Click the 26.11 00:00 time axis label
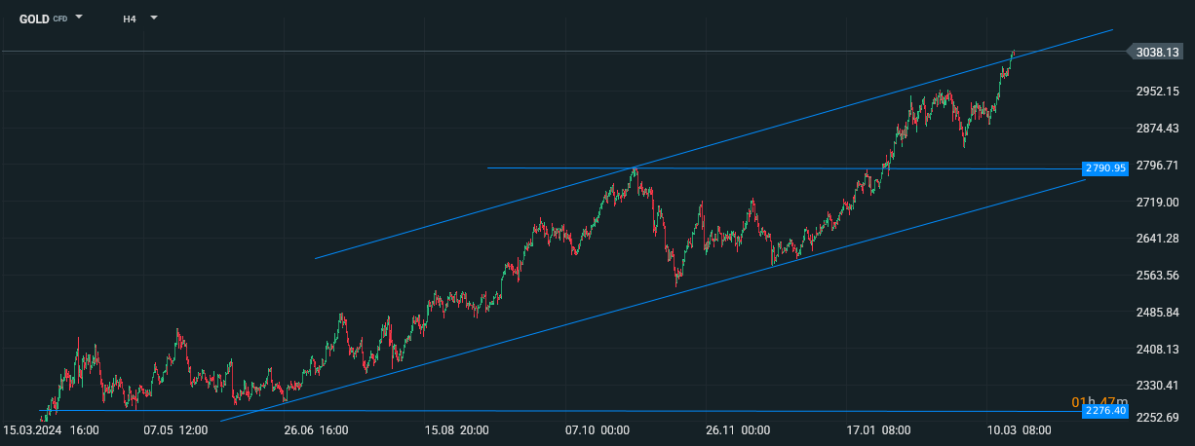Screen dimensions: 1195x446 [x=737, y=429]
